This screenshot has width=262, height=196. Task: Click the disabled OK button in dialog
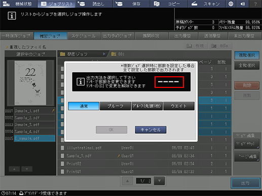111,130
